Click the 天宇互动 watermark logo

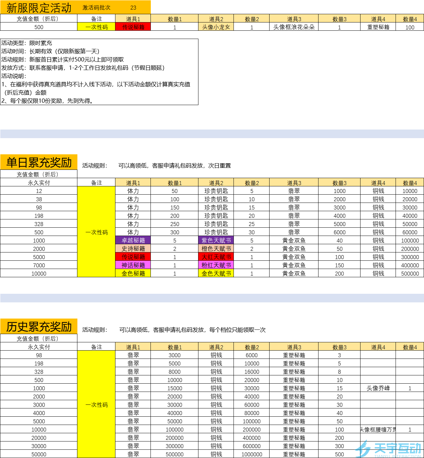coord(389,449)
